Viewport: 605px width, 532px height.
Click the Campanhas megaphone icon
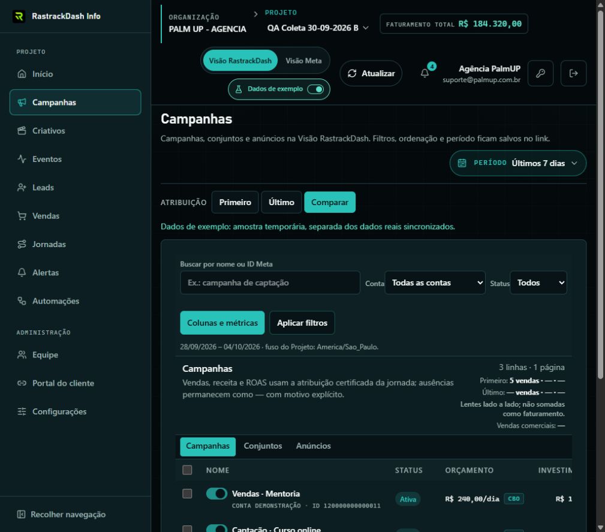(22, 103)
